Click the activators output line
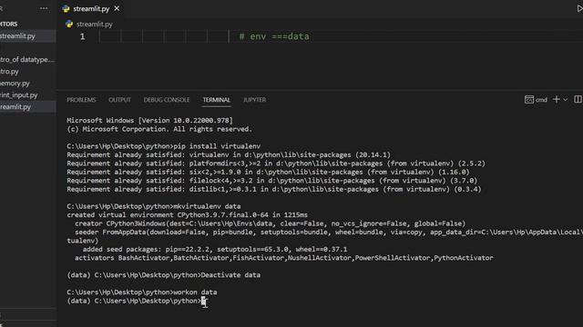The height and width of the screenshot is (327, 583). pyautogui.click(x=284, y=258)
